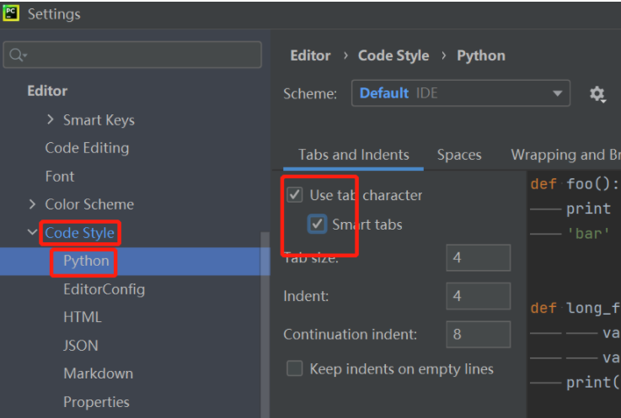Click the Continuation indent field
The image size is (621, 418).
478,334
